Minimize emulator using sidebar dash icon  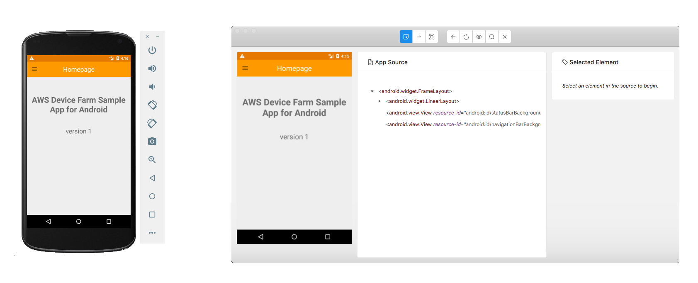coord(158,37)
